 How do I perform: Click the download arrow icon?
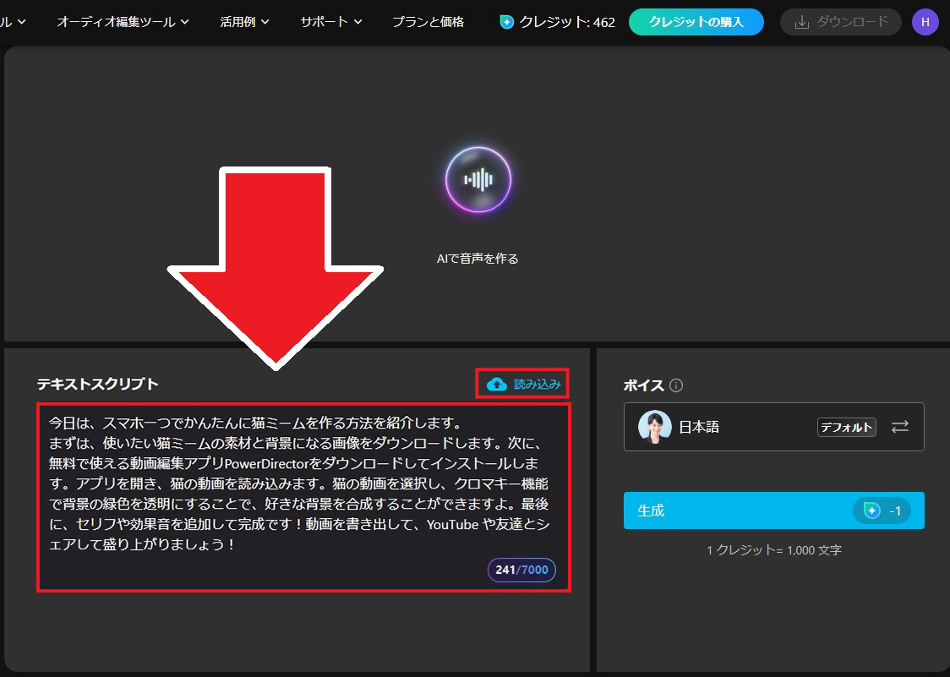pos(801,23)
